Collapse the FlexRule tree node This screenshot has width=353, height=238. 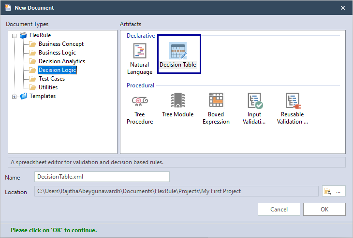tap(14, 36)
